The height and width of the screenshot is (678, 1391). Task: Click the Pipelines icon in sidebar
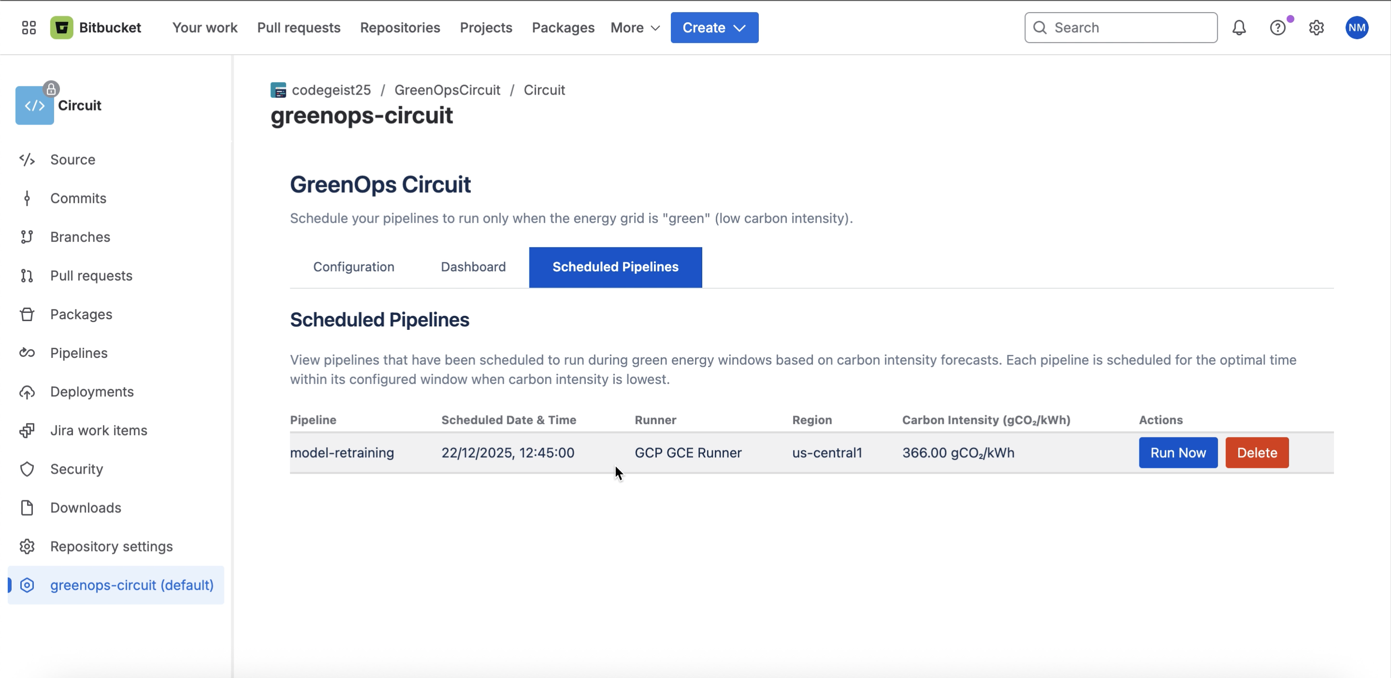[27, 353]
